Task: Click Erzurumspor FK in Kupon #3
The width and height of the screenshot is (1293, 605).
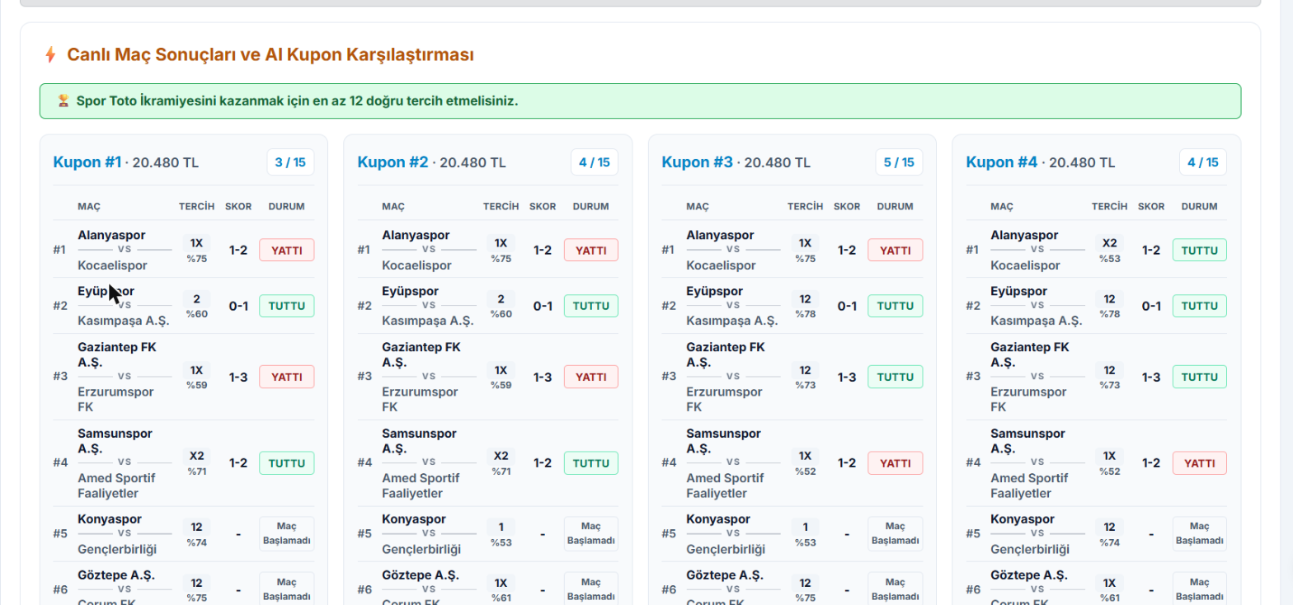Action: click(724, 399)
